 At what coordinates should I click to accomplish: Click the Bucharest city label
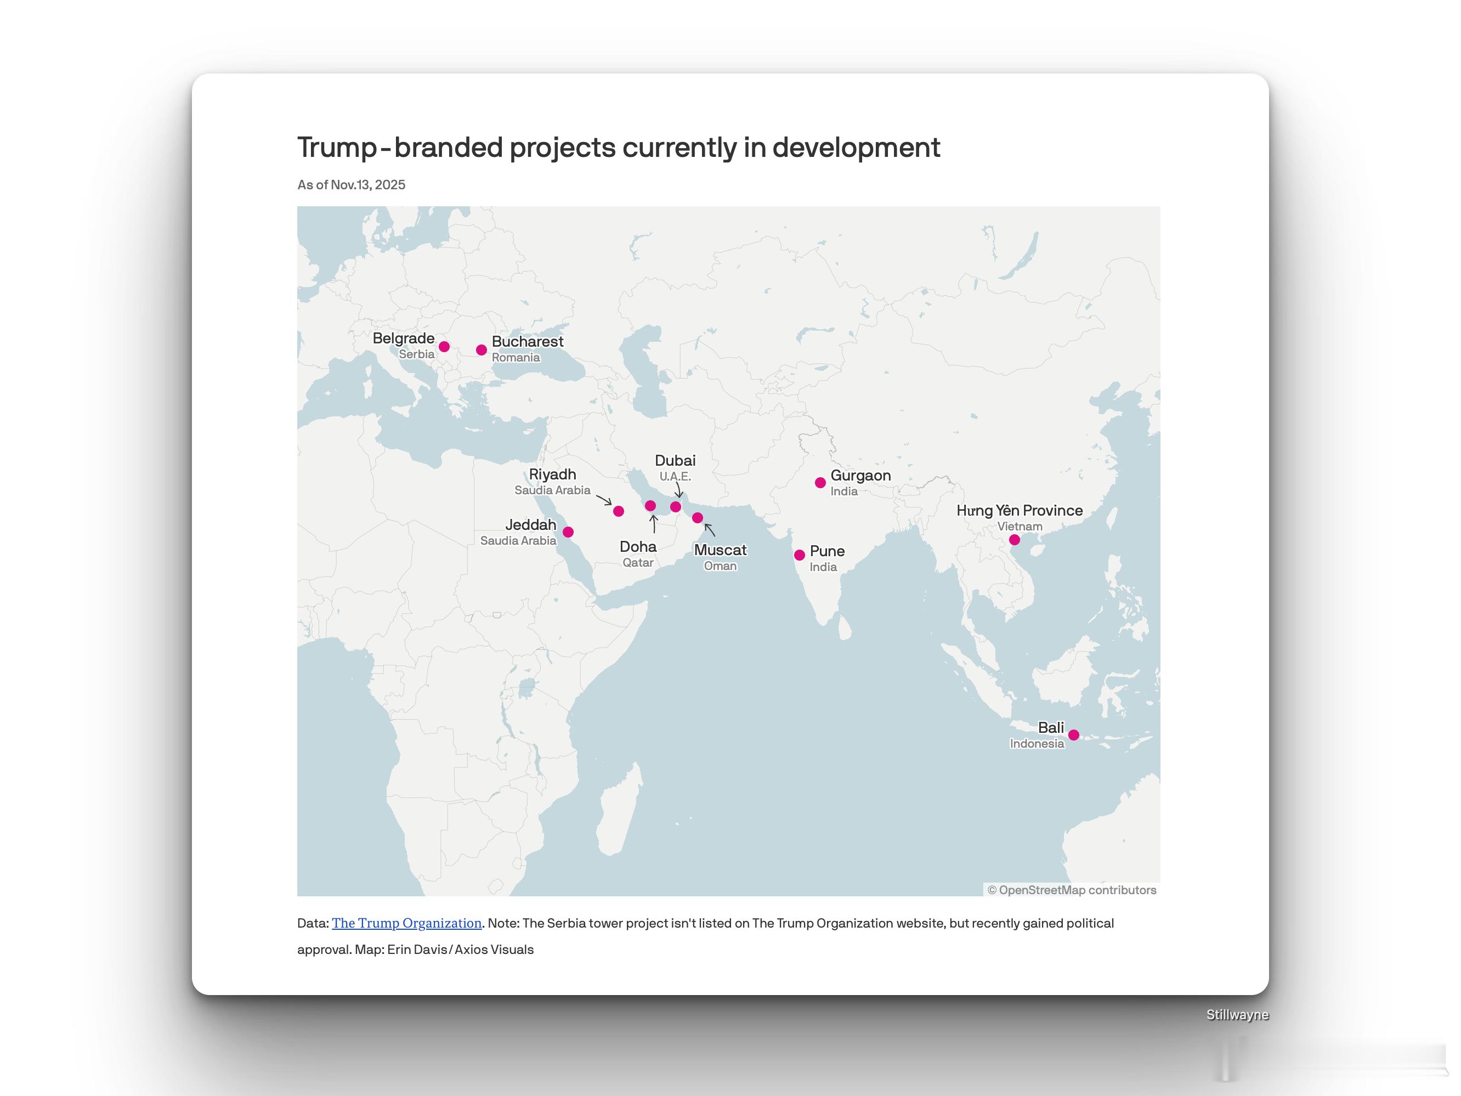[527, 342]
